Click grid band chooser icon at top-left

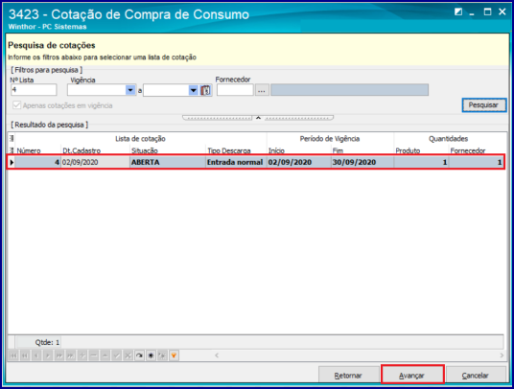12,139
